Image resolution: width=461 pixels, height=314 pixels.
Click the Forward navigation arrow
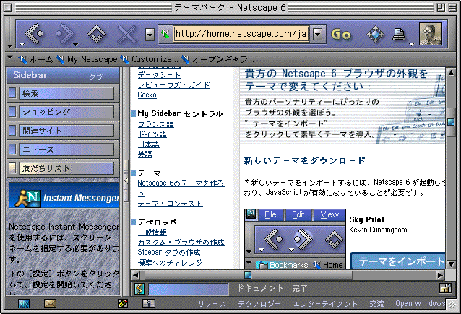coord(64,34)
